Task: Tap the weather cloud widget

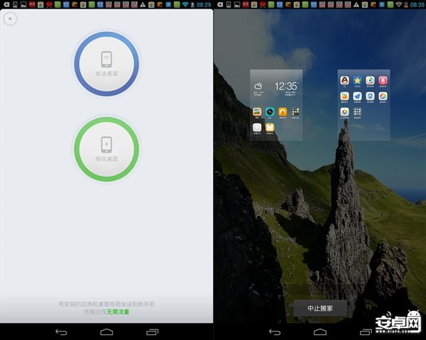Action: pyautogui.click(x=258, y=87)
